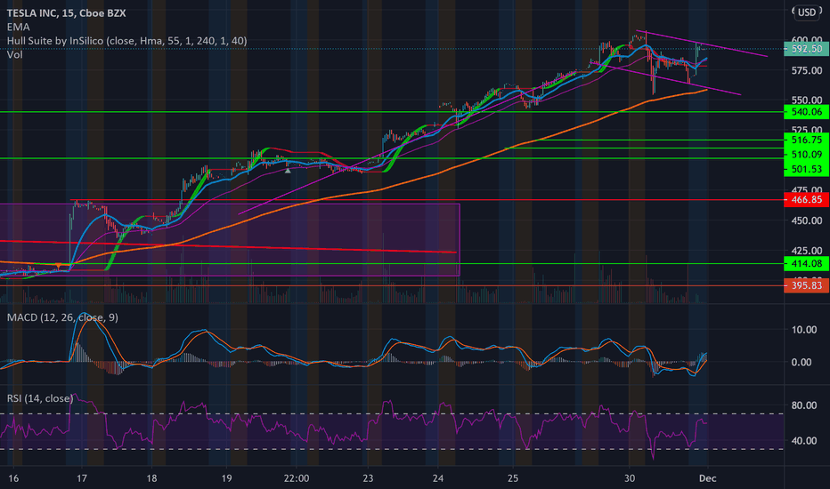
Task: Click the 575.00 price axis value
Action: 807,70
